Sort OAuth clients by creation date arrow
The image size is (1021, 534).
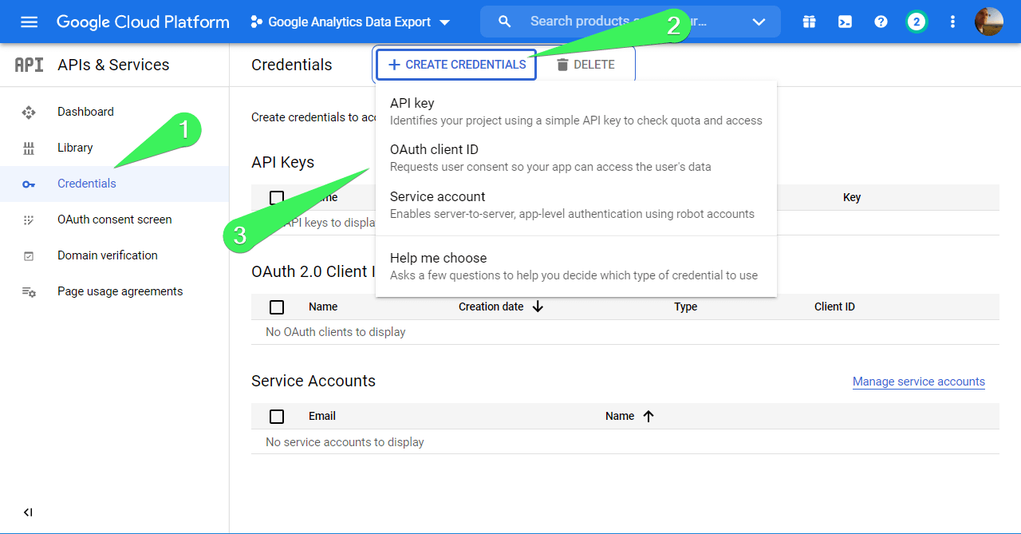(x=538, y=307)
